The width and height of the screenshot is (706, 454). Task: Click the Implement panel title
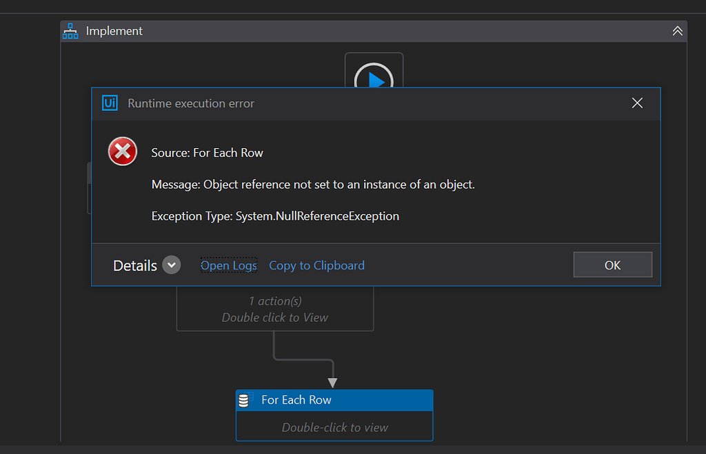[114, 31]
